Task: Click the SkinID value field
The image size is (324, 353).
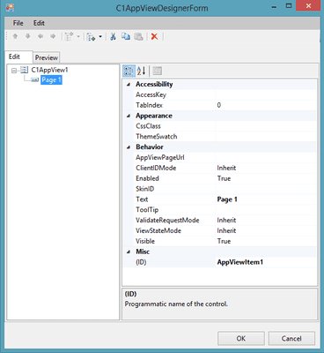Action: click(266, 189)
